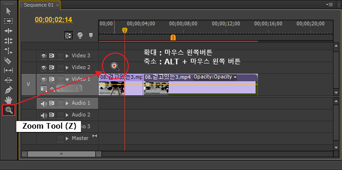Viewport: 342px width, 170px height.
Task: Select the Razor tool
Action: coord(8,61)
